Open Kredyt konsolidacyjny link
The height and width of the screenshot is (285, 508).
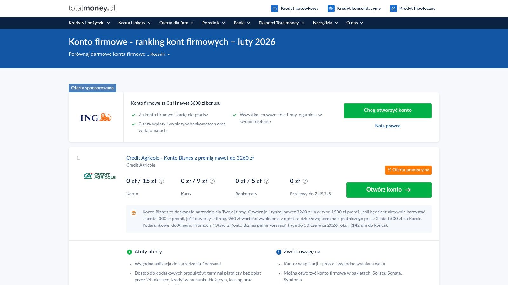point(359,9)
